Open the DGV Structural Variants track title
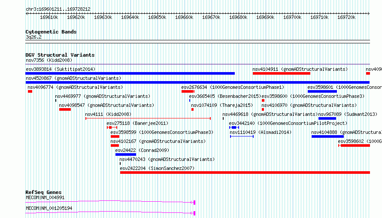This screenshot has height=218, width=382. tap(60, 55)
